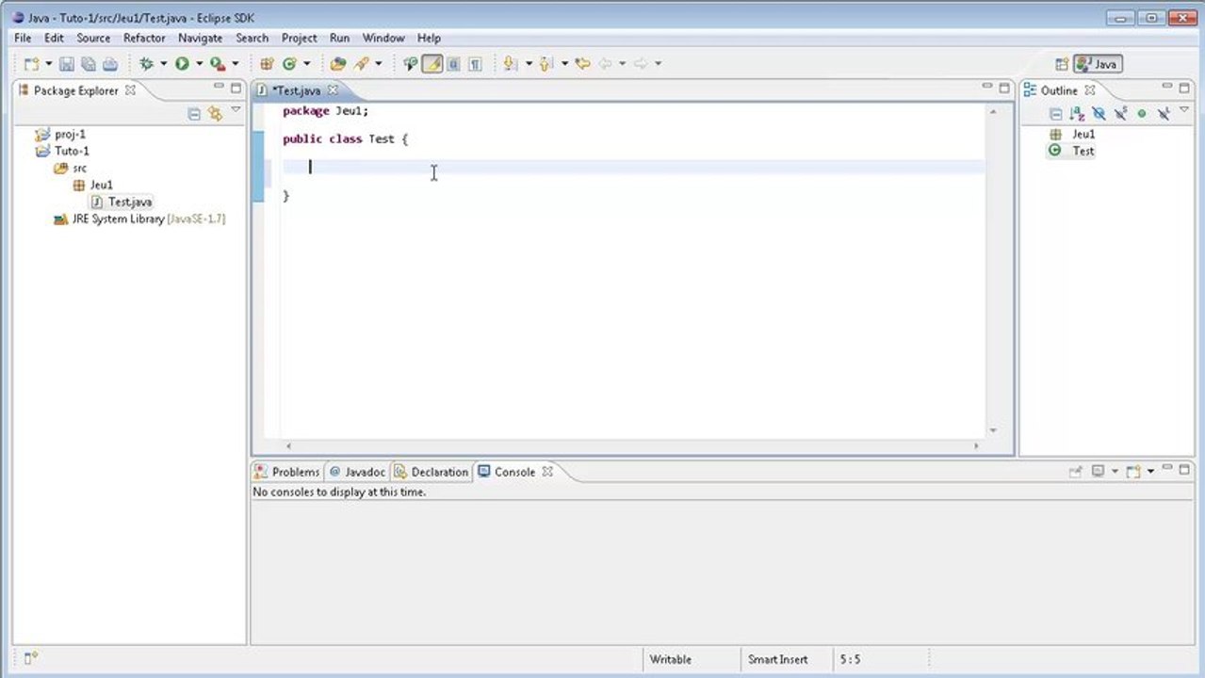Open the Debug configurations dropdown arrow
Viewport: 1205px width, 678px height.
163,64
